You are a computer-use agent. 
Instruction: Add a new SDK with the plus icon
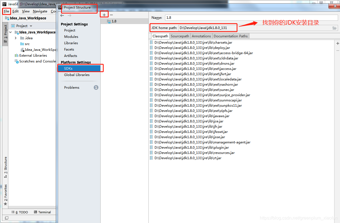[104, 15]
